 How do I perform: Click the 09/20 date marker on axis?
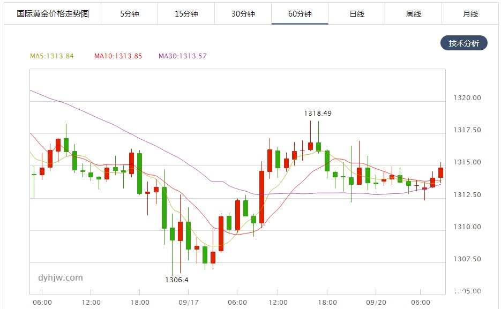376,302
